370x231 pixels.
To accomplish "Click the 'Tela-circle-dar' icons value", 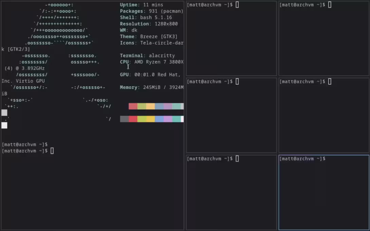I will tap(162, 43).
